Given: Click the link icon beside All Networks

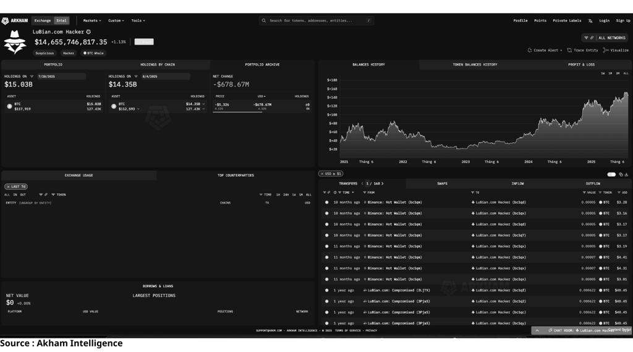Looking at the screenshot, I should tap(592, 38).
